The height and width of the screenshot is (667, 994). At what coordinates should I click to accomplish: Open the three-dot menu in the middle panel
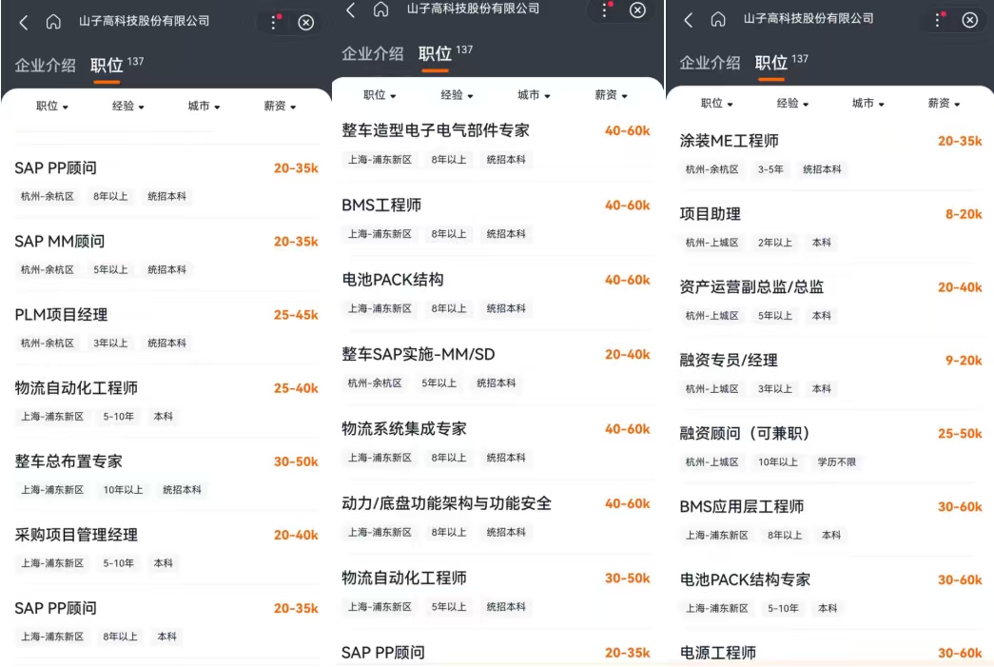(605, 10)
